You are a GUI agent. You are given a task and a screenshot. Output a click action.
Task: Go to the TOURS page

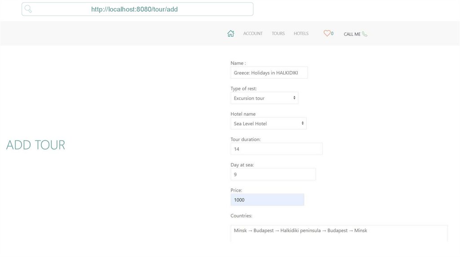click(x=278, y=34)
